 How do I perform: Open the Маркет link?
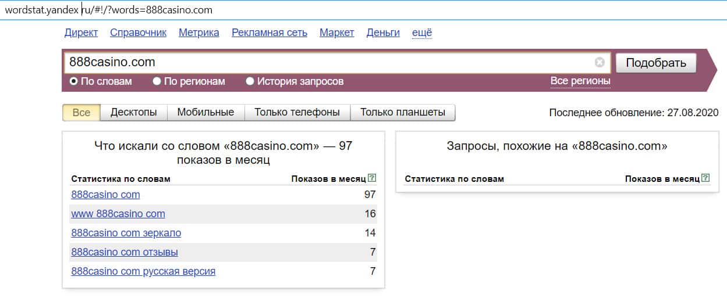tap(337, 33)
